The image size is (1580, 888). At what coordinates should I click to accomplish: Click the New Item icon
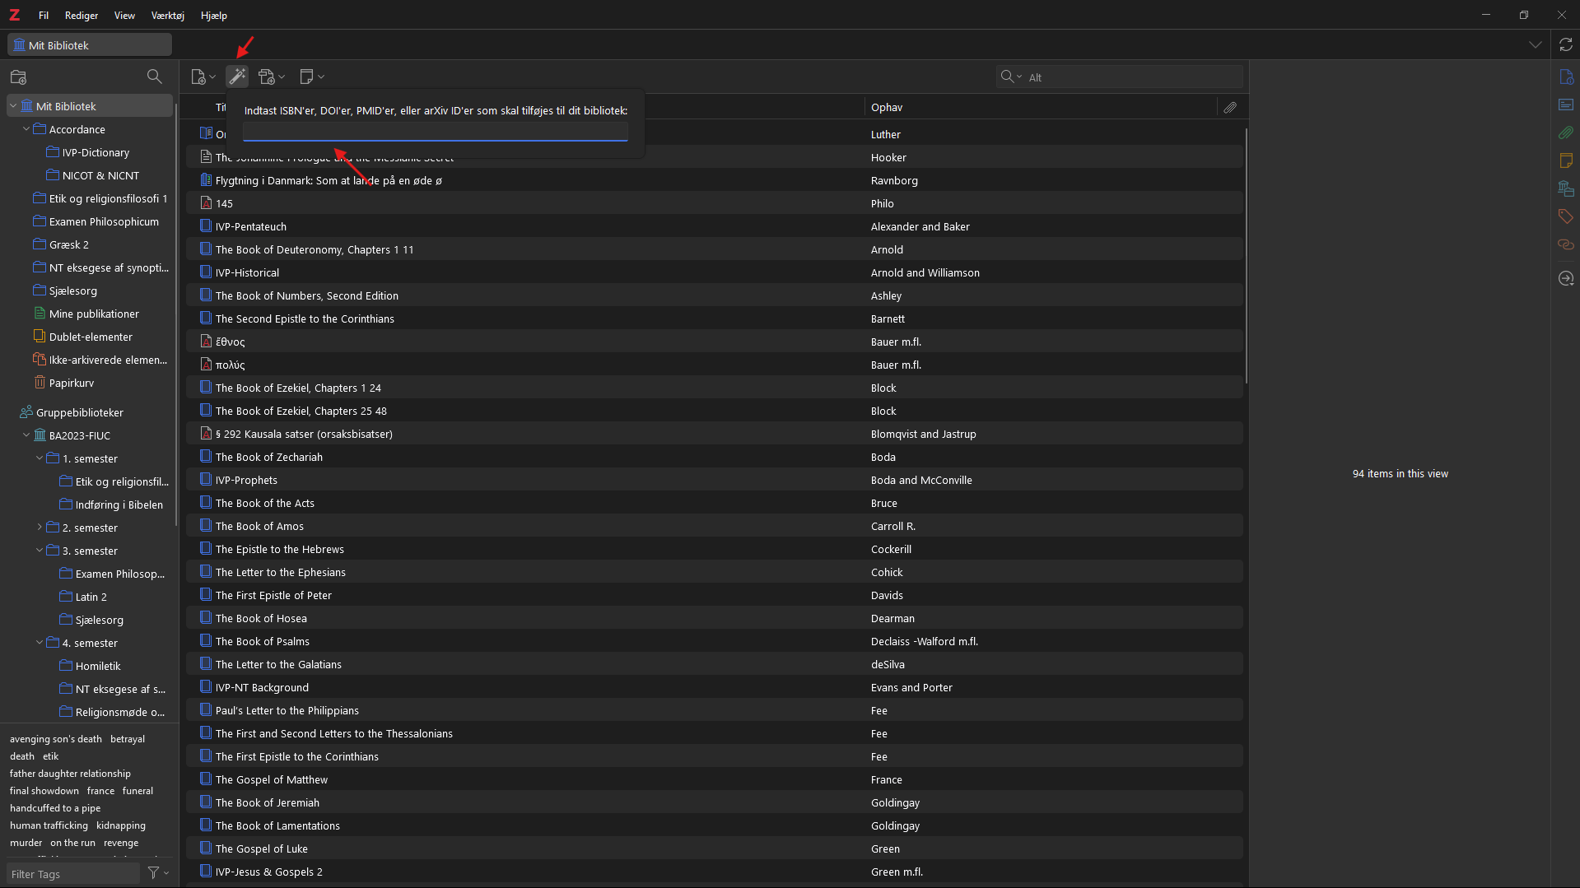coord(198,76)
